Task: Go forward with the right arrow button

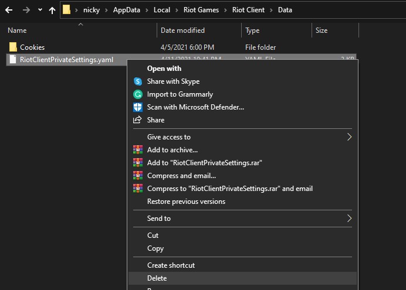Action: (26, 10)
